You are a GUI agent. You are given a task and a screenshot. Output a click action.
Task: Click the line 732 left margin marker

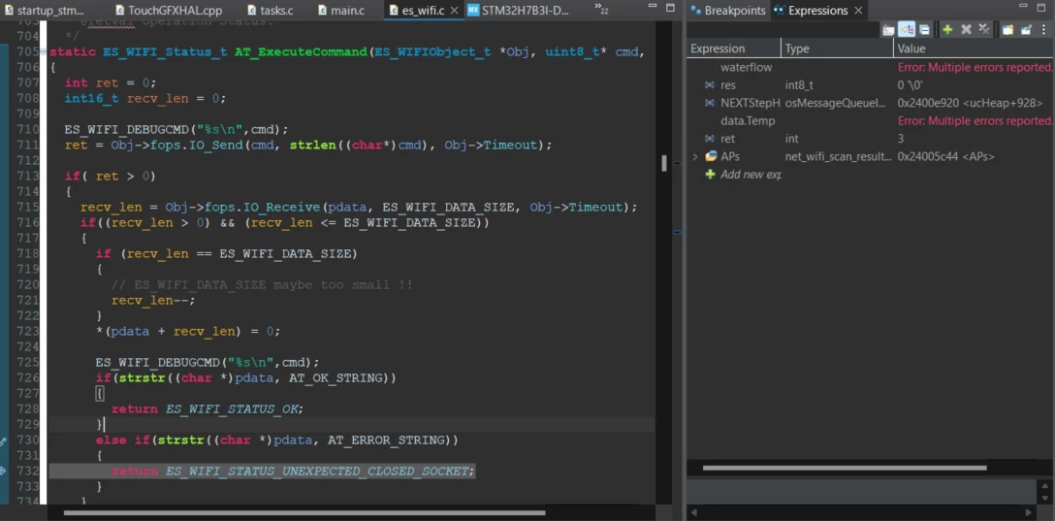[3, 471]
